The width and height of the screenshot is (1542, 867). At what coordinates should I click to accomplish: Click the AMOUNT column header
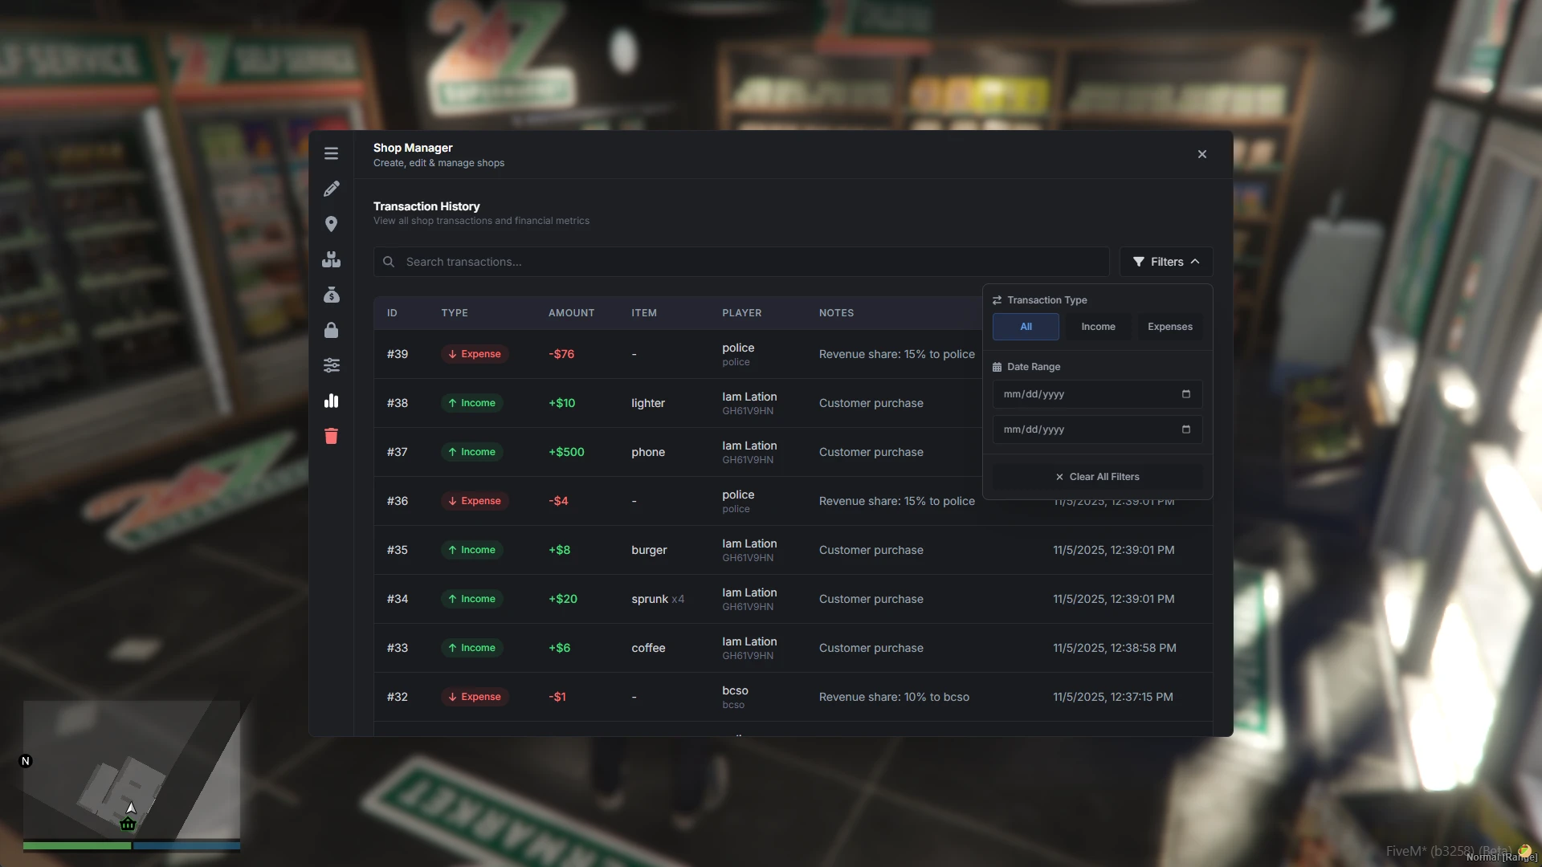(x=571, y=313)
